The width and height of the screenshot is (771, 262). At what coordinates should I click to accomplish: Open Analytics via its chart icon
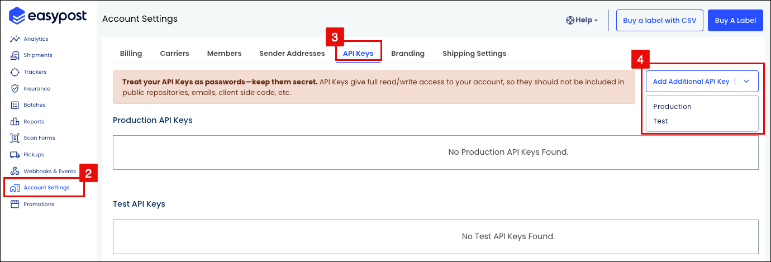(15, 39)
